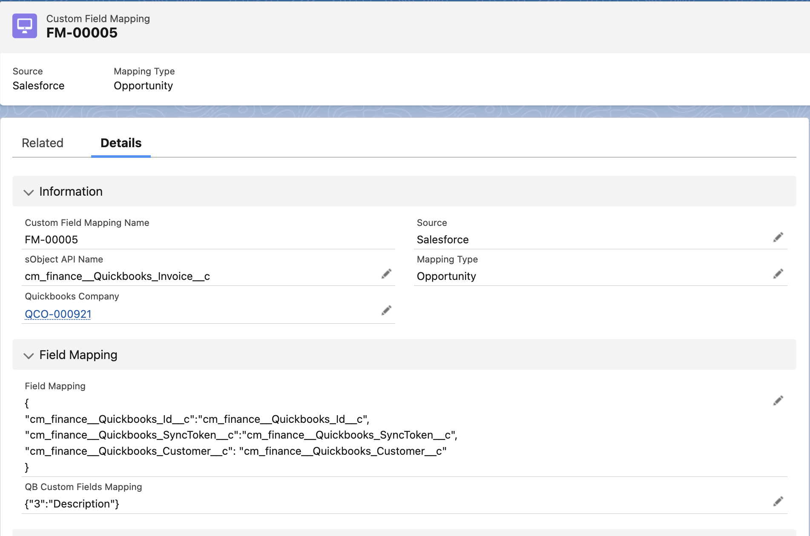Screen dimensions: 810x536
Task: Click the cm_finance__Quickbooks_Invoice__c value
Action: tap(118, 277)
